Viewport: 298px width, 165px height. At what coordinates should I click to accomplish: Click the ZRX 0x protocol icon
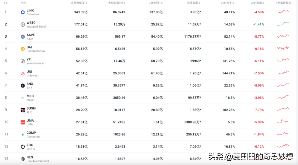coord(23,147)
